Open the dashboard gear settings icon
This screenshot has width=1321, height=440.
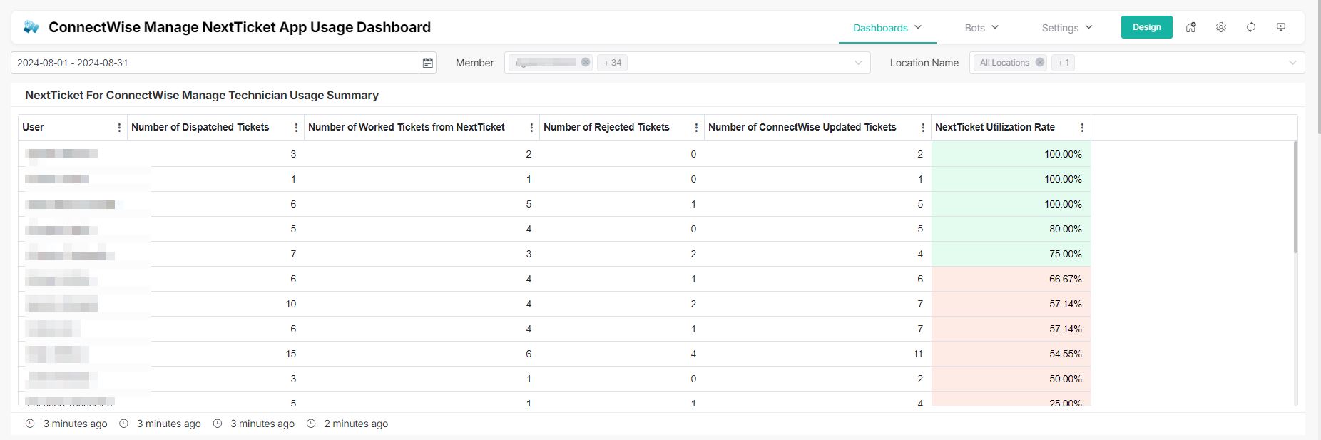(1221, 27)
